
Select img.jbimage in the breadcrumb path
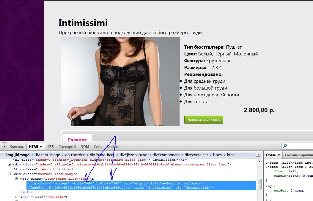click(x=18, y=155)
